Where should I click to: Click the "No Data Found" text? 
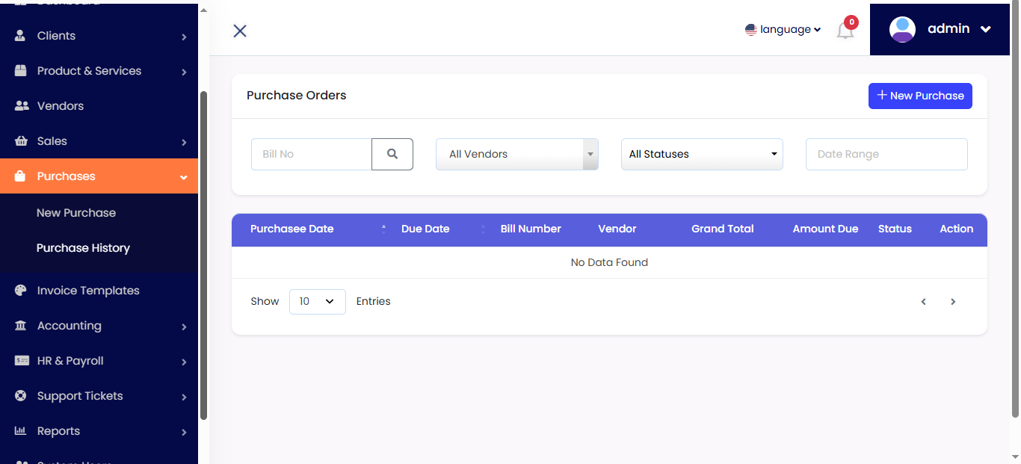[609, 262]
